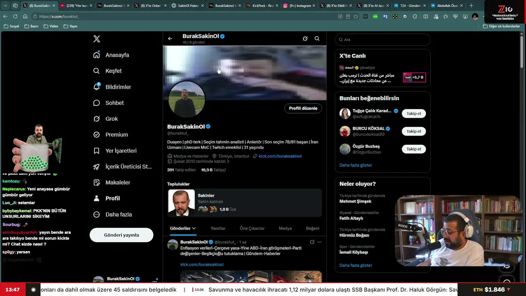Image resolution: width=526 pixels, height=296 pixels.
Task: Open a new browser tab with plus
Action: [x=471, y=6]
